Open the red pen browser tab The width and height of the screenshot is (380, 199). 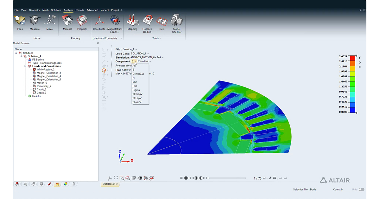click(x=49, y=184)
